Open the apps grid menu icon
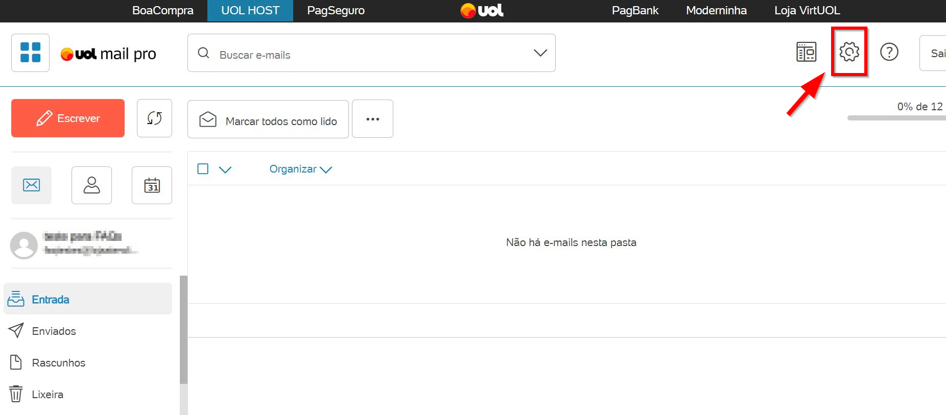Screen dimensions: 946x415 (30, 53)
